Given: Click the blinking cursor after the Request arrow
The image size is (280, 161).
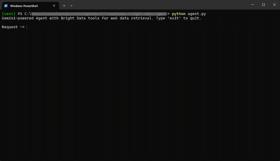Looking at the screenshot, I should pos(27,27).
